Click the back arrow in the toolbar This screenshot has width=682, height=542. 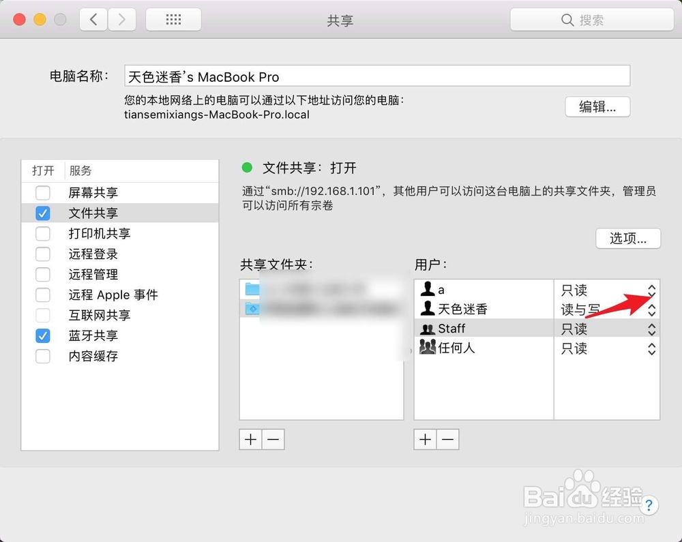pos(93,19)
